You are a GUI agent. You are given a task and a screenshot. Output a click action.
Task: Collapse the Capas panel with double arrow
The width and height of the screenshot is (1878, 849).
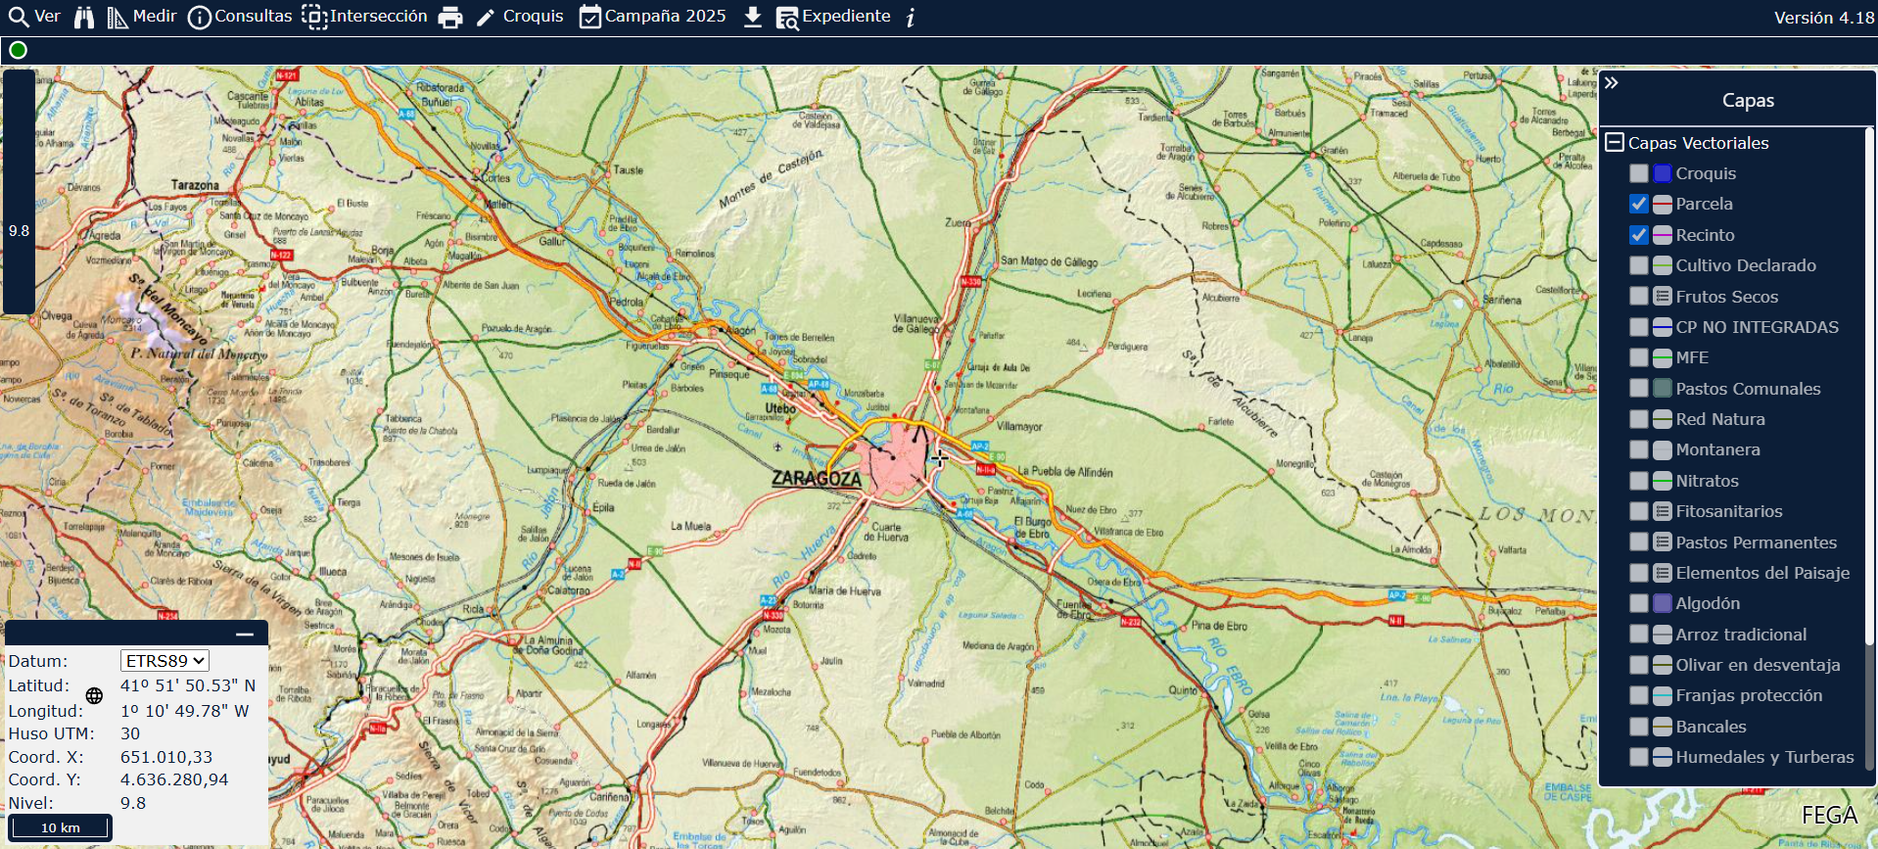tap(1612, 83)
